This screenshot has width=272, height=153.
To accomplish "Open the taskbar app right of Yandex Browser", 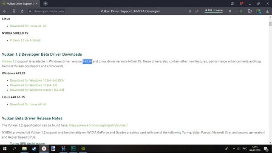I will click(x=54, y=149).
